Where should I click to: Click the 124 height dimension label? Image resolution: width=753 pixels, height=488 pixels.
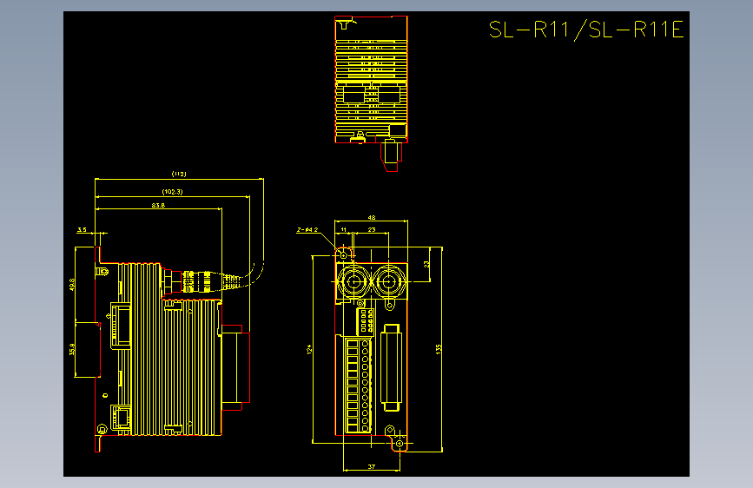coord(309,350)
